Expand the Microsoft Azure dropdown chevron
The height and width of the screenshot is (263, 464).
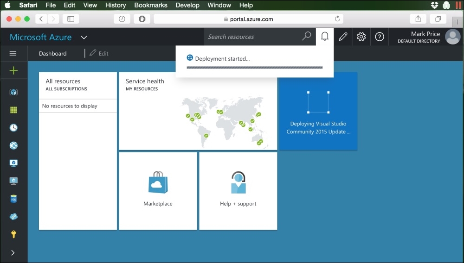pos(84,38)
